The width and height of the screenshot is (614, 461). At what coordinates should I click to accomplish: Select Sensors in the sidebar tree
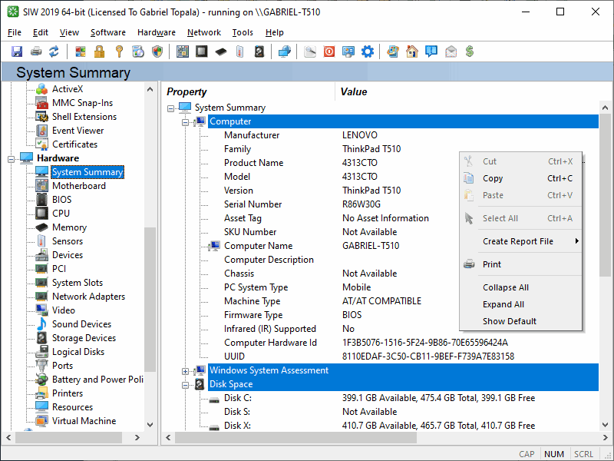68,241
